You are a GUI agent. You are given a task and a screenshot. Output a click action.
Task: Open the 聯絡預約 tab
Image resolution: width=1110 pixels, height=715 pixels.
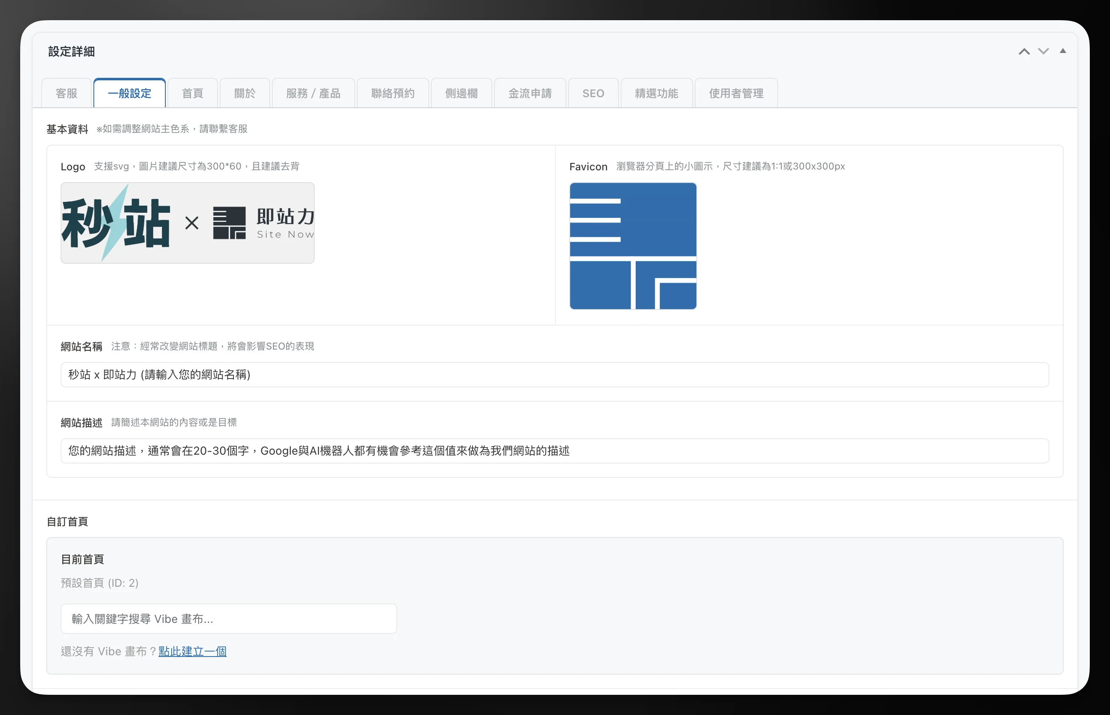pos(393,93)
